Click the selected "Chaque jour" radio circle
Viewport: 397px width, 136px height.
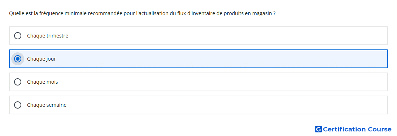[x=18, y=59]
